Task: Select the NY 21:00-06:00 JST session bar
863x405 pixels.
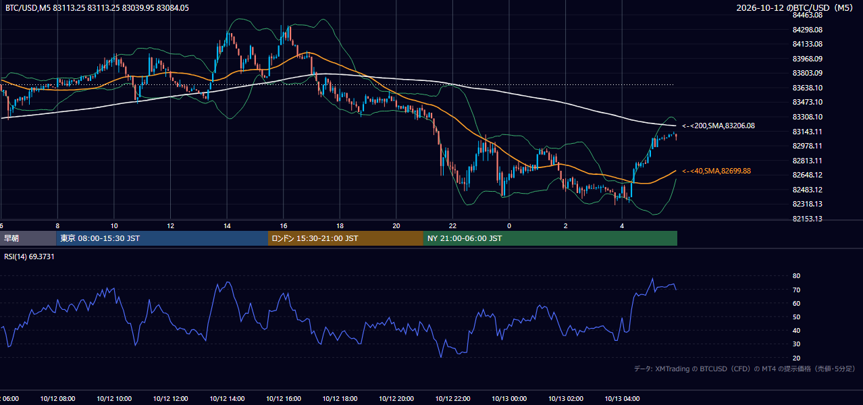Action: 550,238
